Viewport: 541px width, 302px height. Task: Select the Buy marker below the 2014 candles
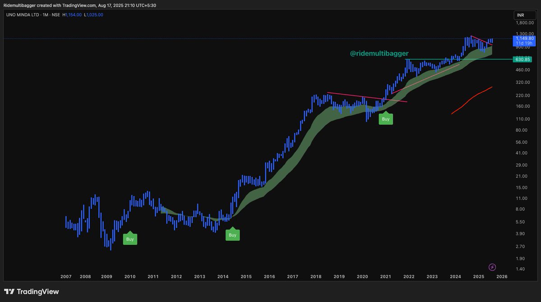pos(233,234)
